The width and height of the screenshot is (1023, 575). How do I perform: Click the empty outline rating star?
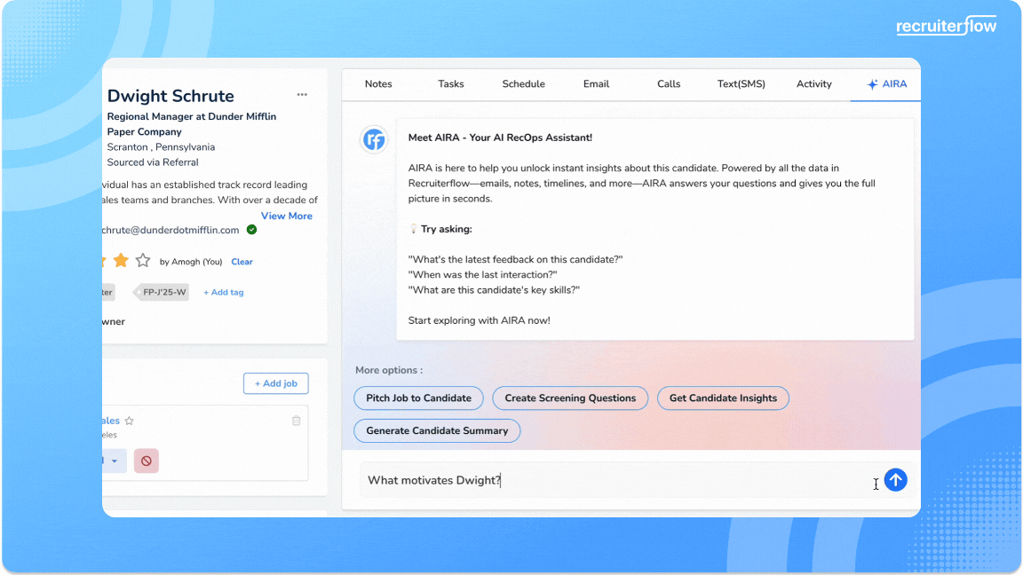(x=143, y=261)
